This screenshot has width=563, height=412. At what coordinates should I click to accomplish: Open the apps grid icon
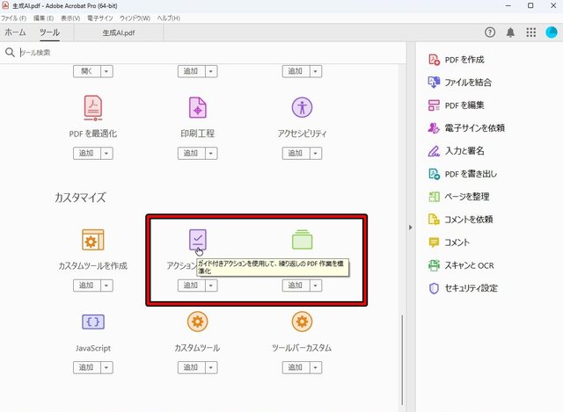pos(531,33)
